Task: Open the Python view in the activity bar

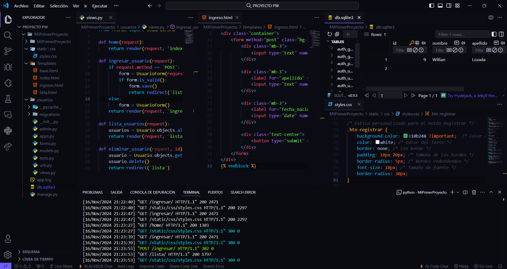Action: tap(8, 130)
